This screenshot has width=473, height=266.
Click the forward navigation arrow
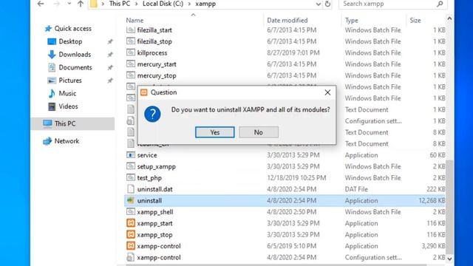tap(56, 4)
